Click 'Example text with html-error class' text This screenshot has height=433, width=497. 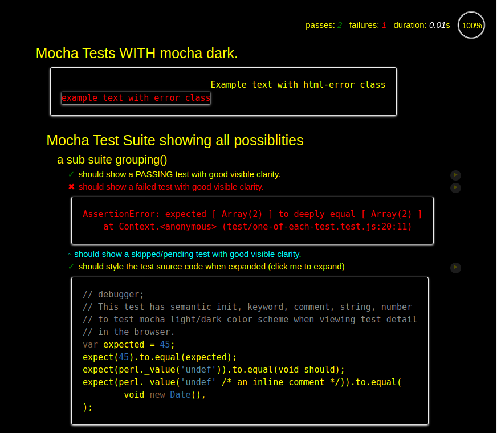click(298, 84)
